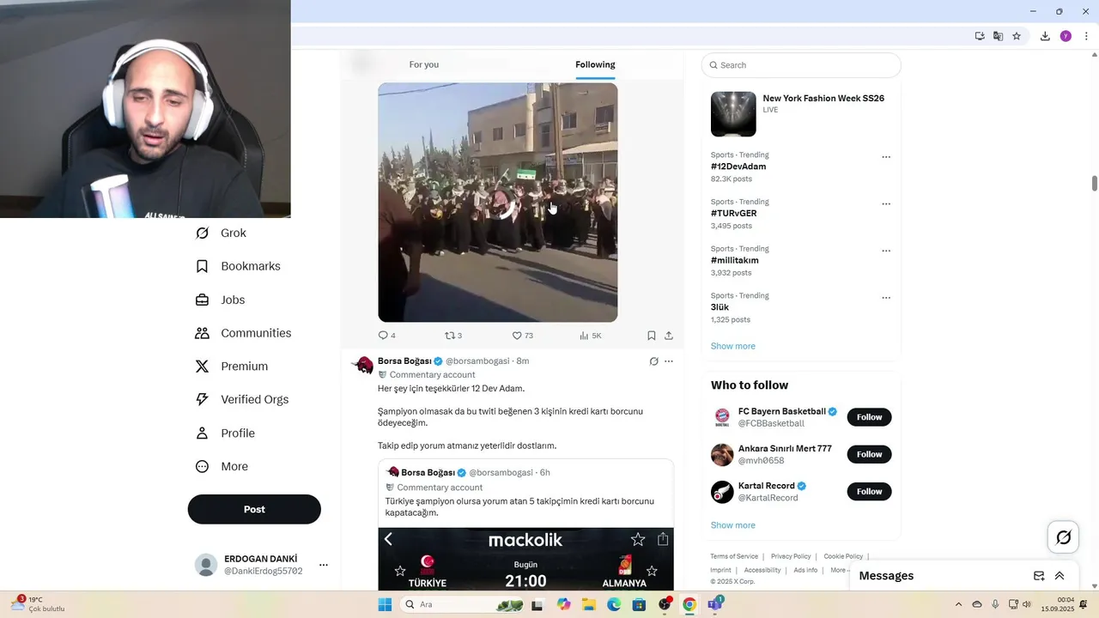Repost the video post with 3 reposts
The height and width of the screenshot is (618, 1099).
(453, 336)
